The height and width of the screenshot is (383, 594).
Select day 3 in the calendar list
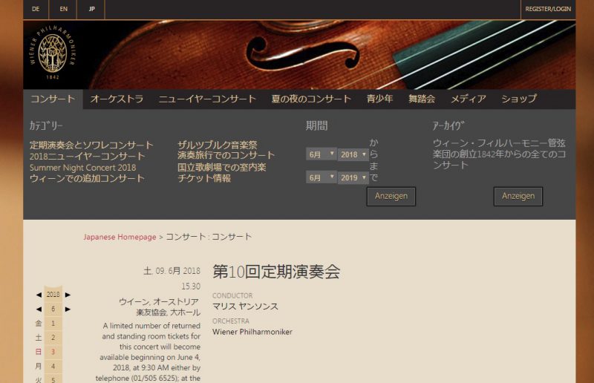tap(53, 352)
